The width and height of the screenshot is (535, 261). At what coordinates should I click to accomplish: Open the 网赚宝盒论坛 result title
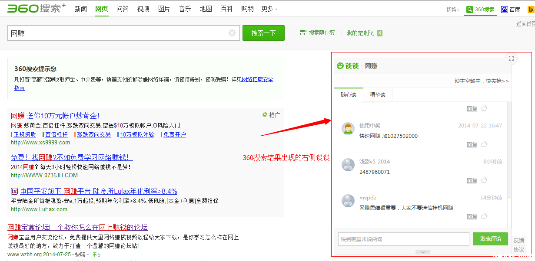77,227
